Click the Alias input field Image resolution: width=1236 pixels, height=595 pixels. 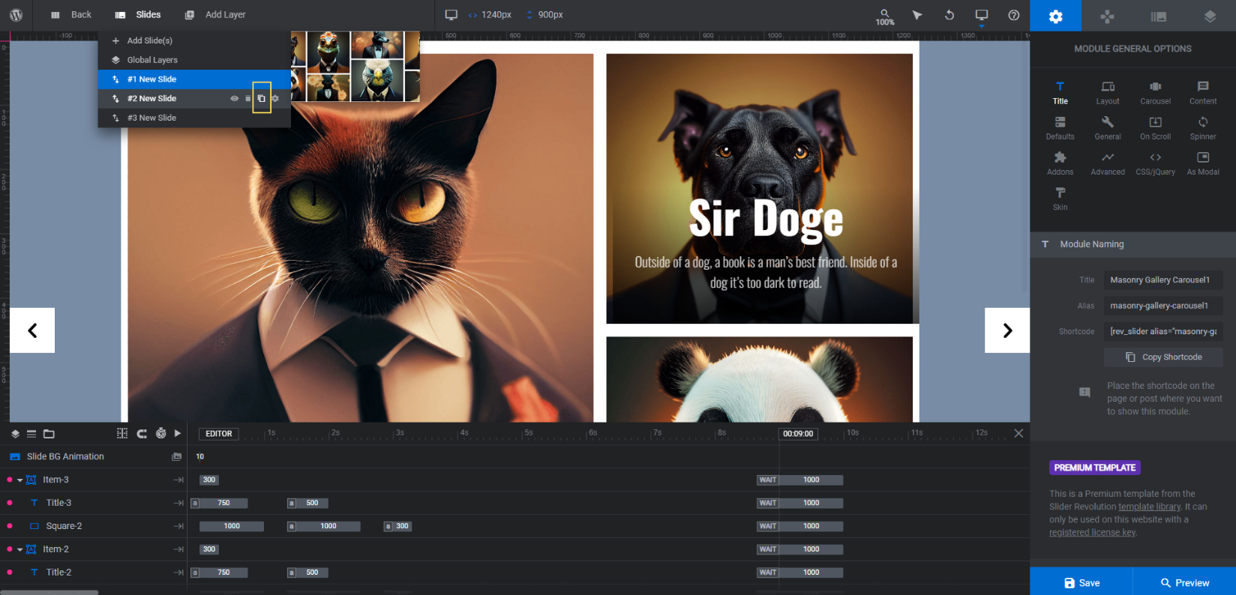[1163, 306]
